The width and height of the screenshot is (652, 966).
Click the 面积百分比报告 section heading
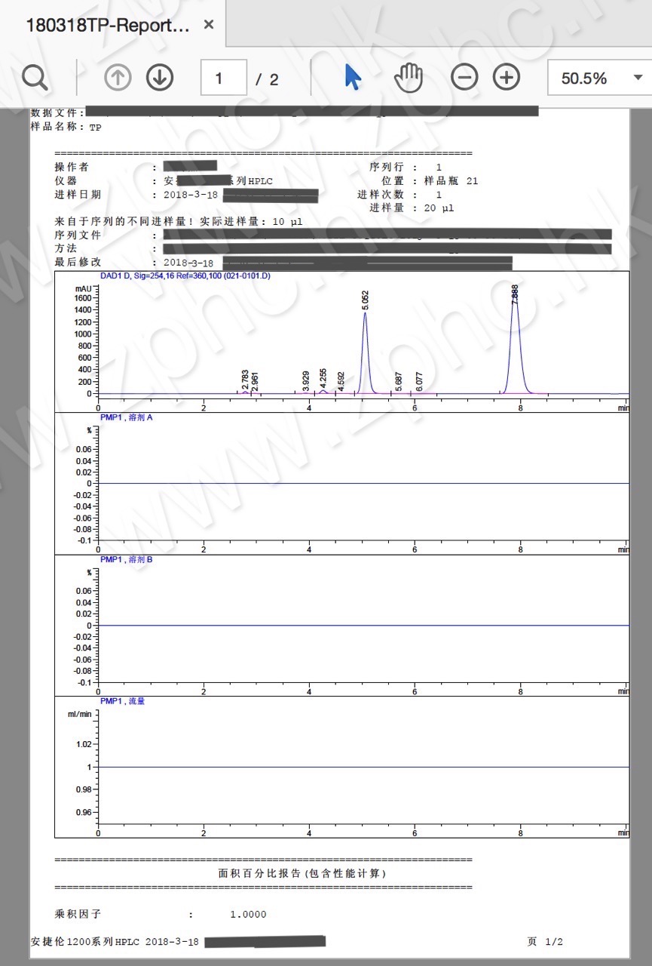click(x=302, y=873)
